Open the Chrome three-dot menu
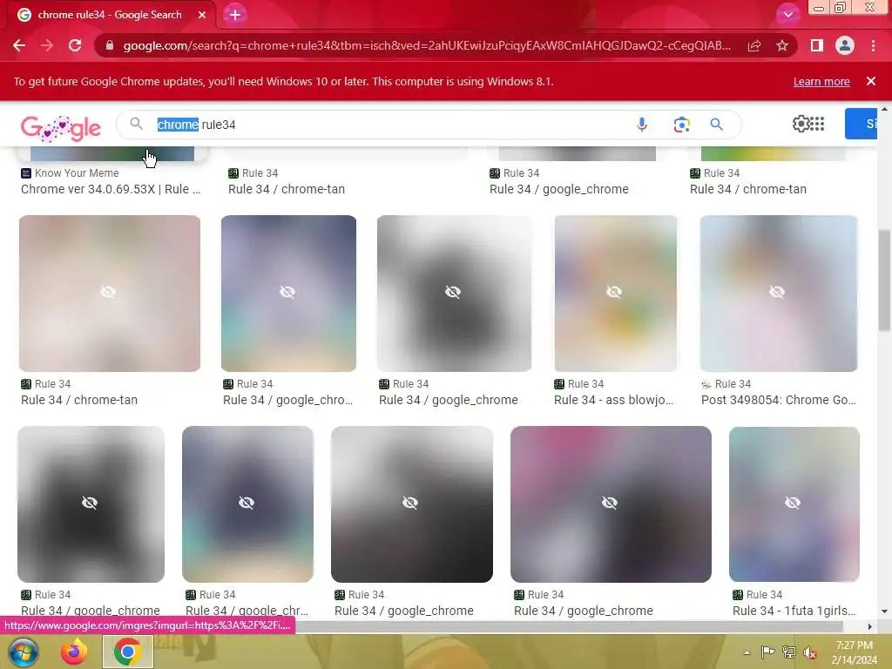The width and height of the screenshot is (892, 669). [873, 45]
